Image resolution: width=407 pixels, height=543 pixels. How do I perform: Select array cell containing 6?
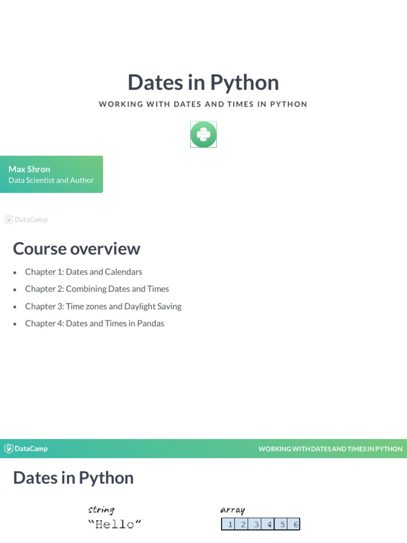pos(294,524)
